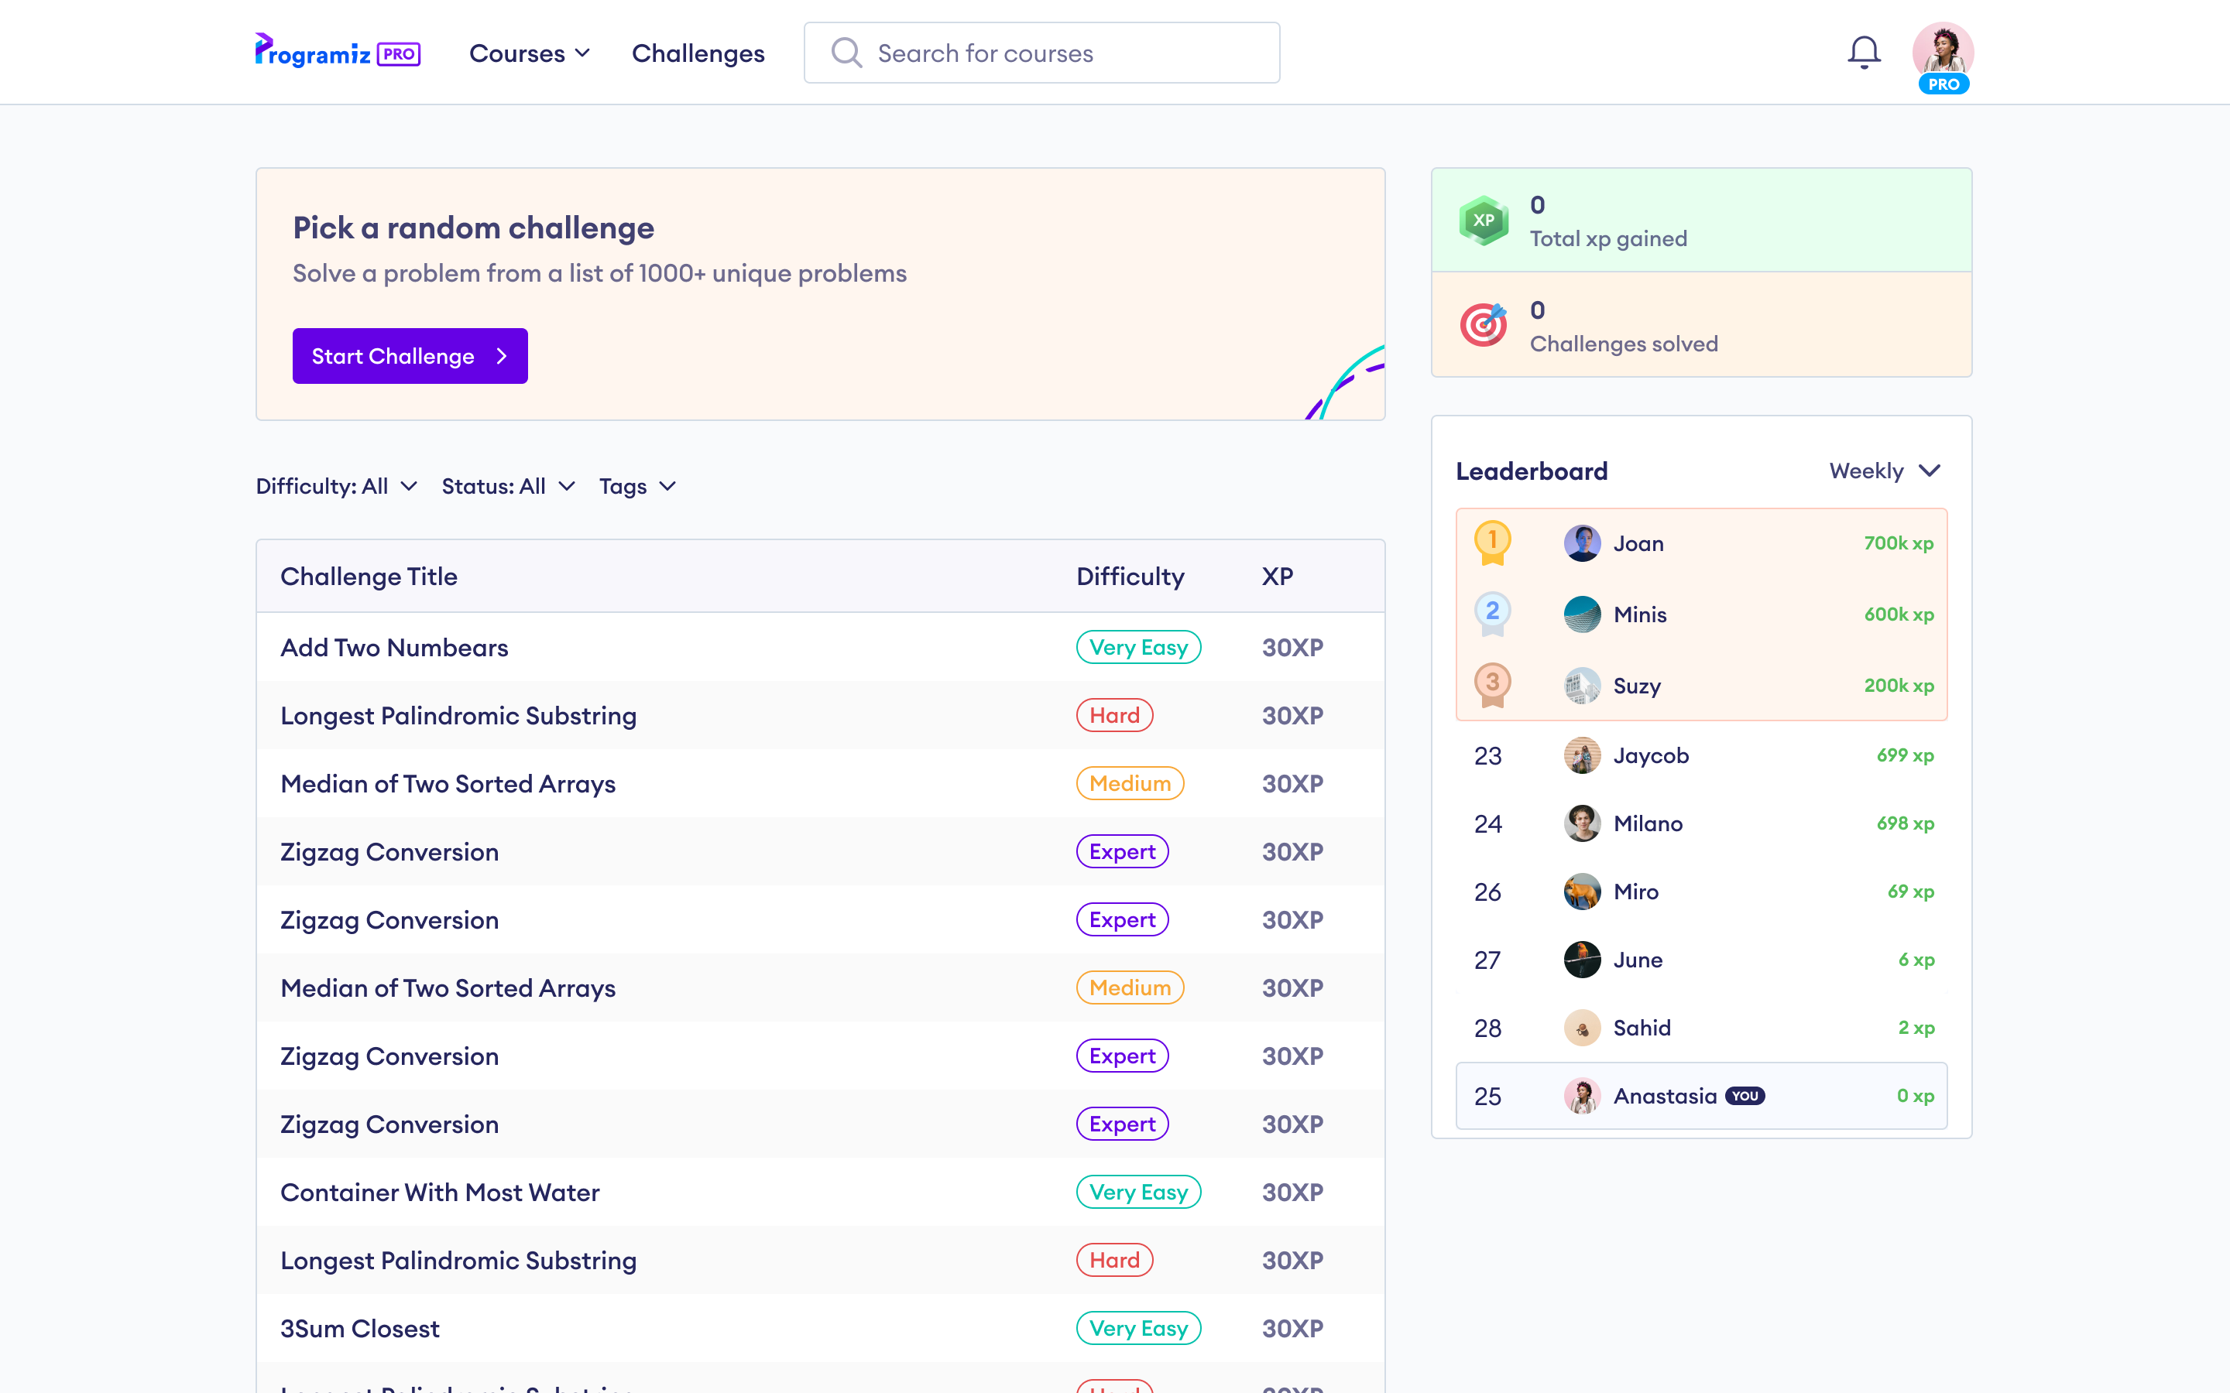Open the notifications bell
2230x1393 pixels.
(x=1863, y=53)
